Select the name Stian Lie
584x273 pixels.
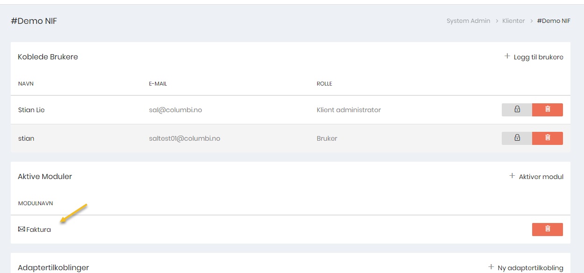[31, 110]
